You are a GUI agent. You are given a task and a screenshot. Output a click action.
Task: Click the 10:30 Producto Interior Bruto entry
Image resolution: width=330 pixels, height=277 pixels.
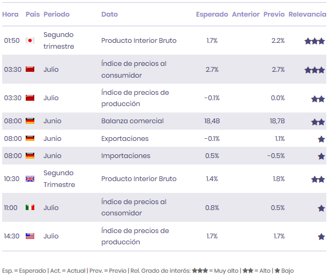pos(139,179)
